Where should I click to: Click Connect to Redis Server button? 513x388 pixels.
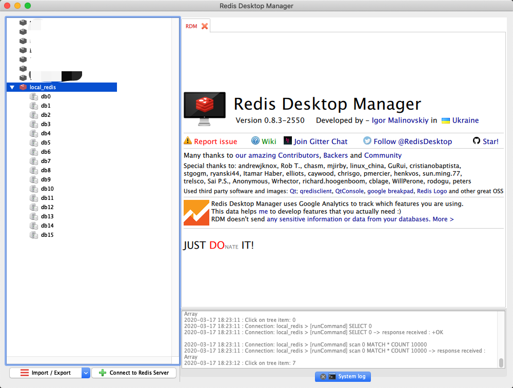pyautogui.click(x=134, y=373)
